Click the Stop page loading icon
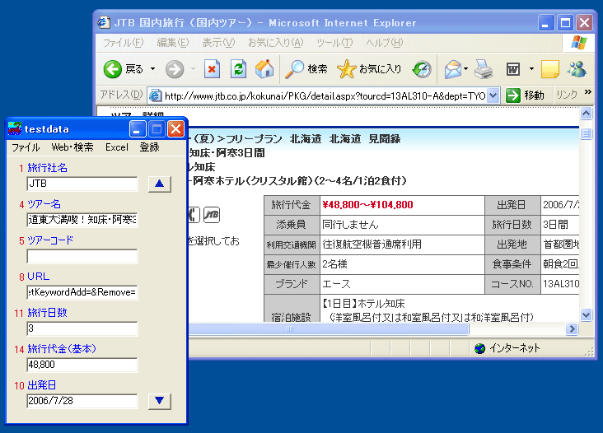 pyautogui.click(x=212, y=69)
